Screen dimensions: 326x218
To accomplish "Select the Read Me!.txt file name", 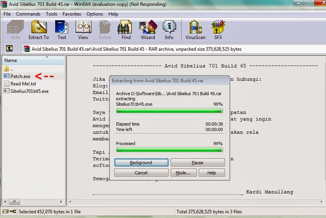I will [x=23, y=84].
